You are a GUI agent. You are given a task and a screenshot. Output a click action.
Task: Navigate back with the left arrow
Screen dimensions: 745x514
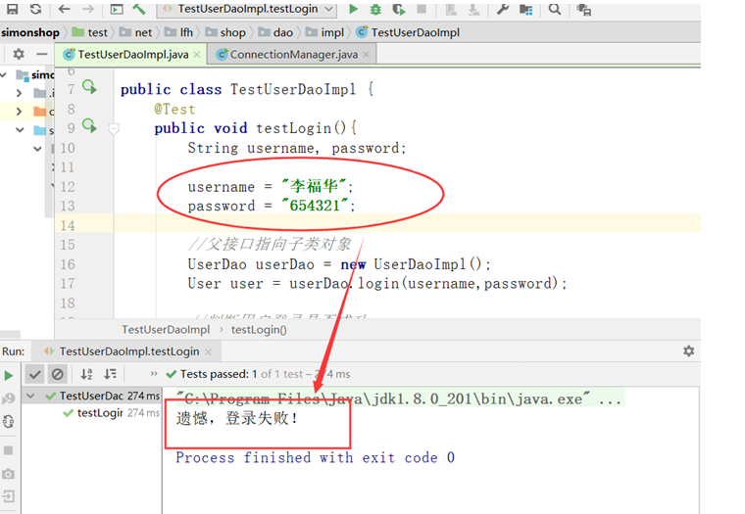[64, 9]
